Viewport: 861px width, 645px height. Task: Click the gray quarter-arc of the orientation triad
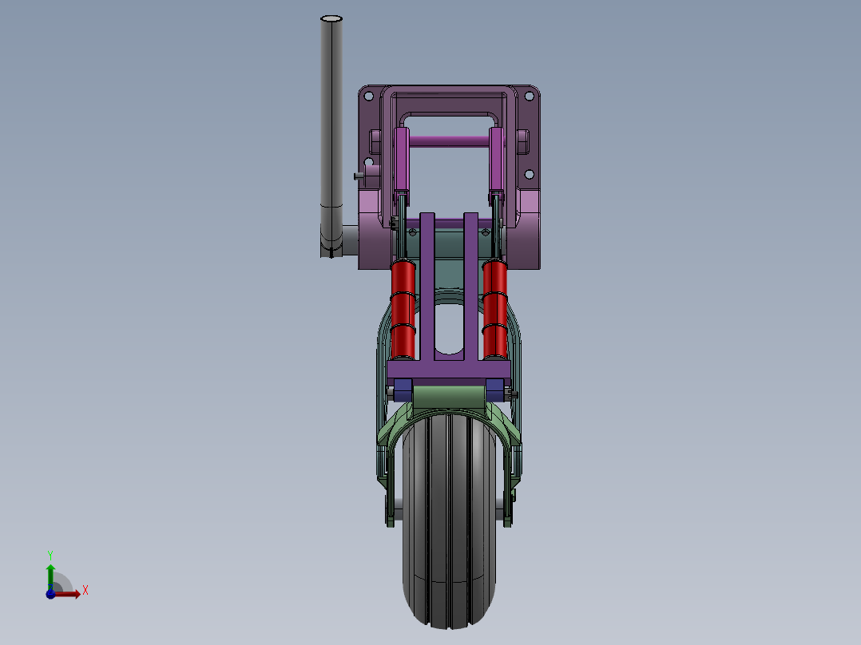coord(64,580)
